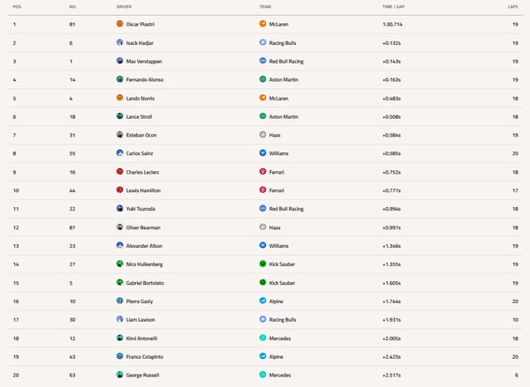
Task: Open Lando Norris driver name link
Action: coord(142,98)
